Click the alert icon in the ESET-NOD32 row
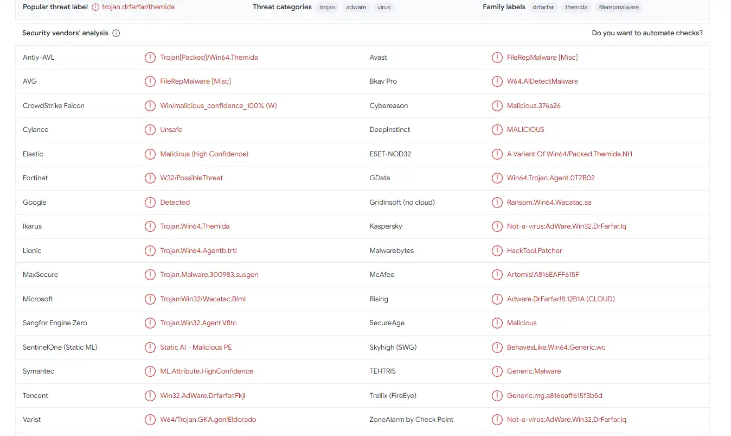 click(x=497, y=154)
